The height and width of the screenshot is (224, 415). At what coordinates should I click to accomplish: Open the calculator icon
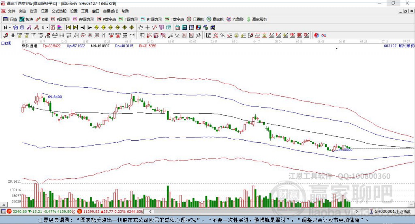(184, 27)
